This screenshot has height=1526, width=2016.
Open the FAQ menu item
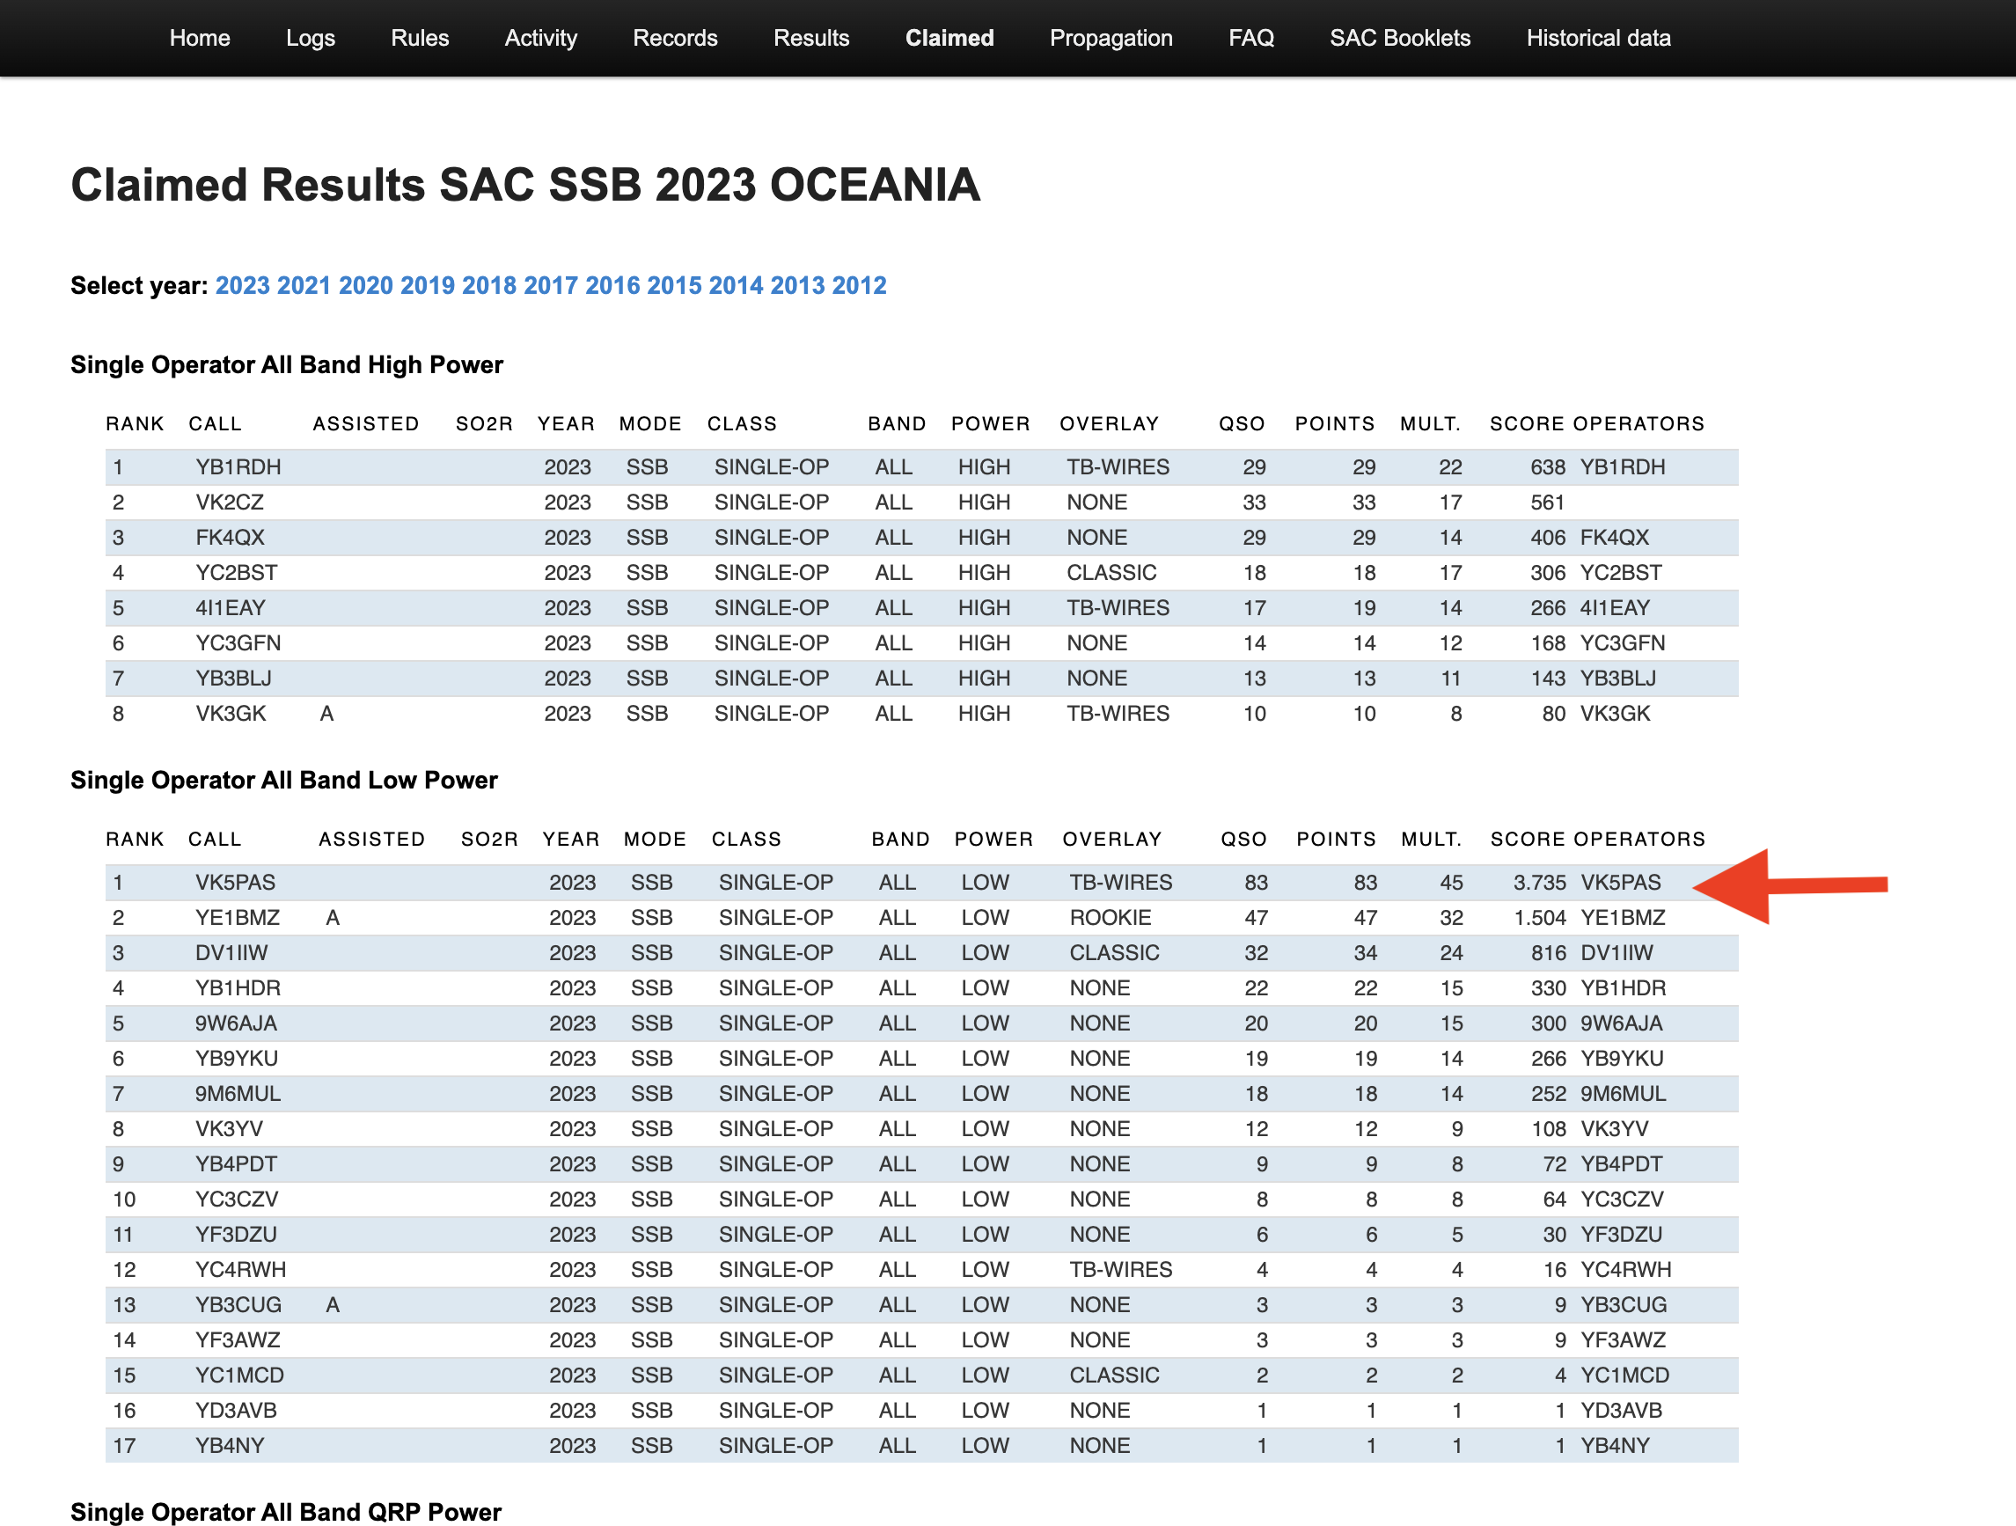click(x=1250, y=39)
